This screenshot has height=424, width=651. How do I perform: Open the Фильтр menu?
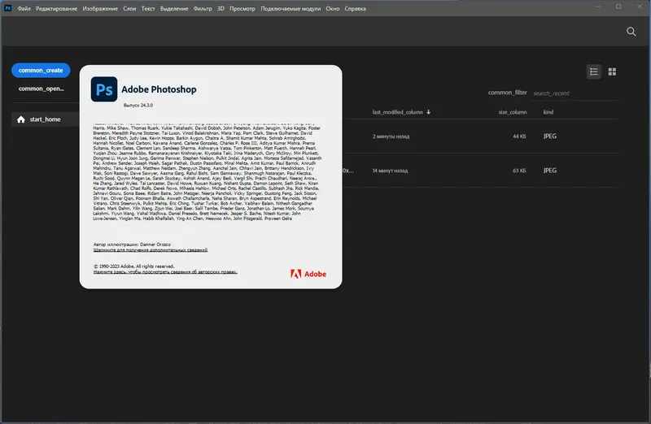click(203, 8)
